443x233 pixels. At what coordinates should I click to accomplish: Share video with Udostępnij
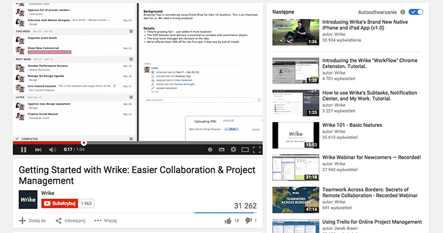[70, 220]
